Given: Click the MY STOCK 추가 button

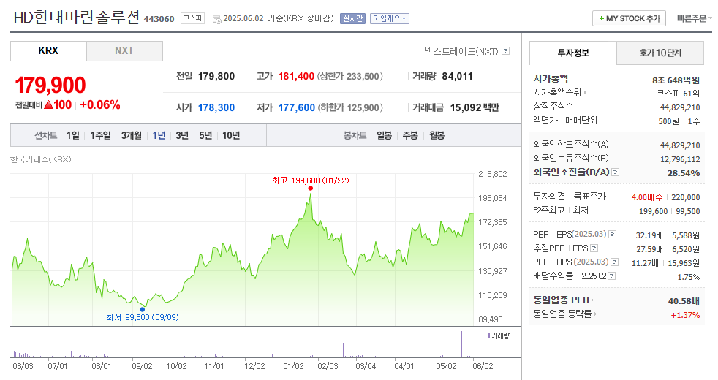Looking at the screenshot, I should point(629,18).
